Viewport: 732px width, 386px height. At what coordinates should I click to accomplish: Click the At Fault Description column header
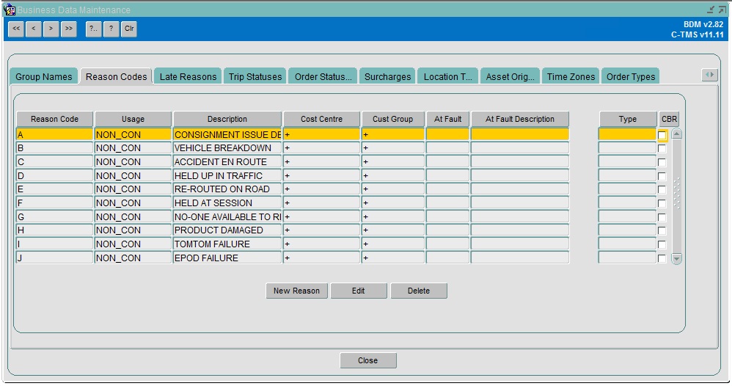coord(520,119)
